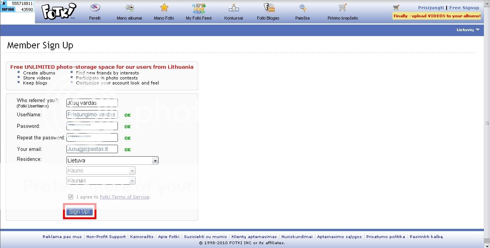Viewport: 490px width, 248px height.
Task: Click the vertical scrollbar grip
Action: [x=487, y=123]
